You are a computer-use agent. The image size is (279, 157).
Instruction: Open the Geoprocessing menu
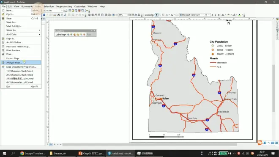tap(64, 6)
